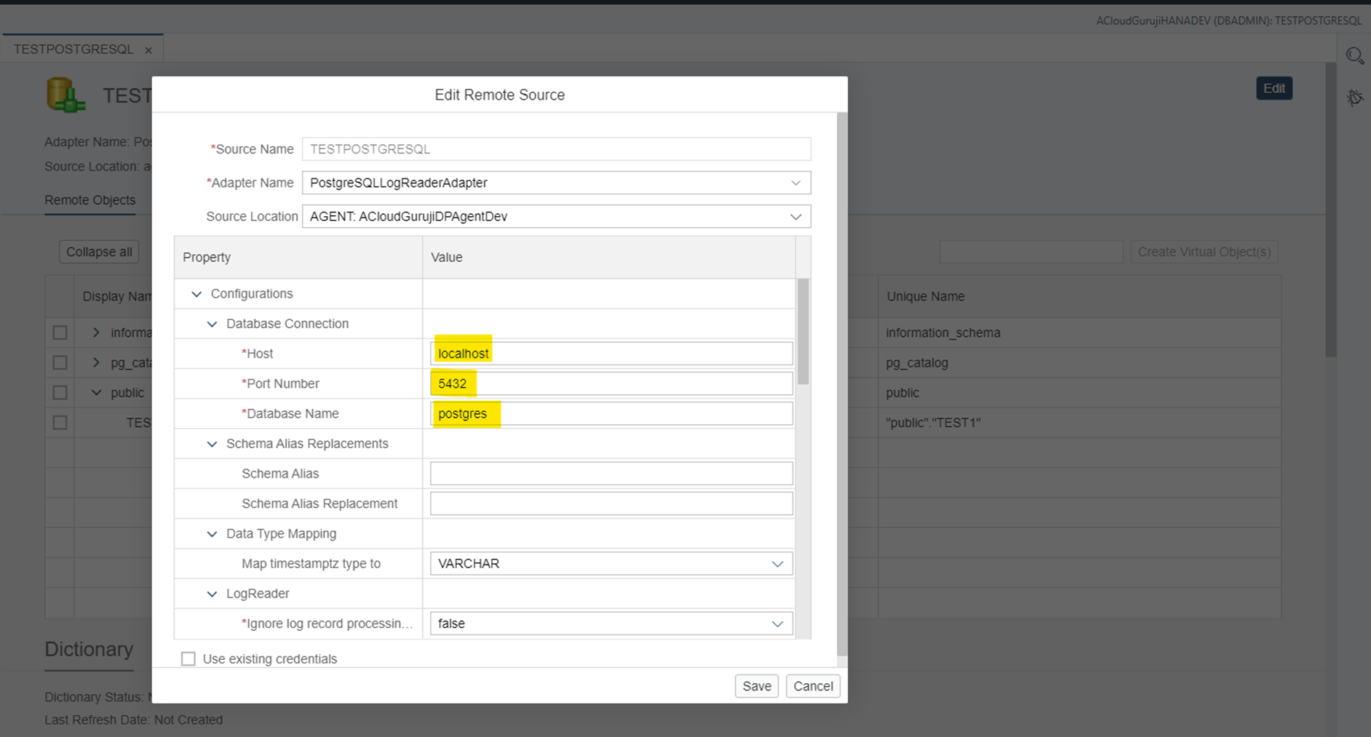Select the TESTPOSTGRESQL editor tab

point(73,49)
